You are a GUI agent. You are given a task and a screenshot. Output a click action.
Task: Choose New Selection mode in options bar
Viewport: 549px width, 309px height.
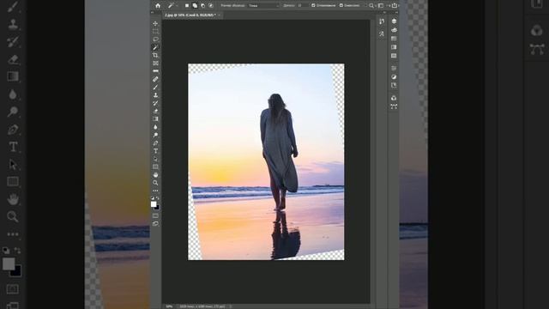click(187, 6)
